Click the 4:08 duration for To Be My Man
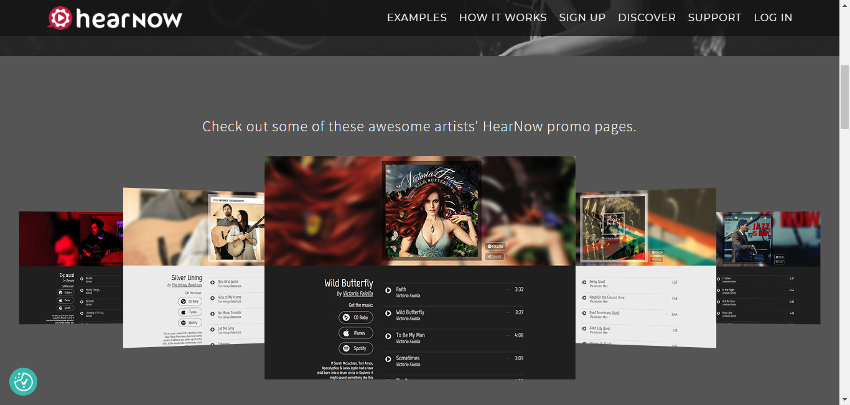Viewport: 850px width, 405px height. [x=519, y=335]
